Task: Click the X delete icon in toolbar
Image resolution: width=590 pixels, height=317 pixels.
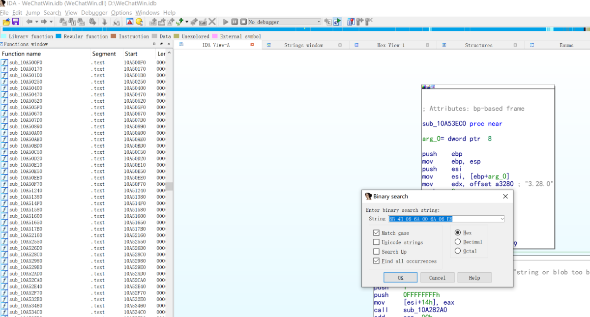Action: pyautogui.click(x=212, y=22)
